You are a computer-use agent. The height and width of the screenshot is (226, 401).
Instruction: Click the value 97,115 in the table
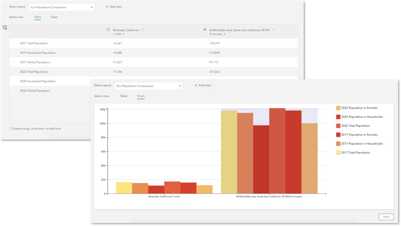tap(213, 62)
